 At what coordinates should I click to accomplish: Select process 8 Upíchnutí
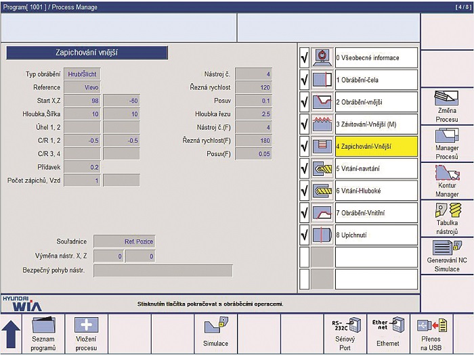[x=376, y=235]
